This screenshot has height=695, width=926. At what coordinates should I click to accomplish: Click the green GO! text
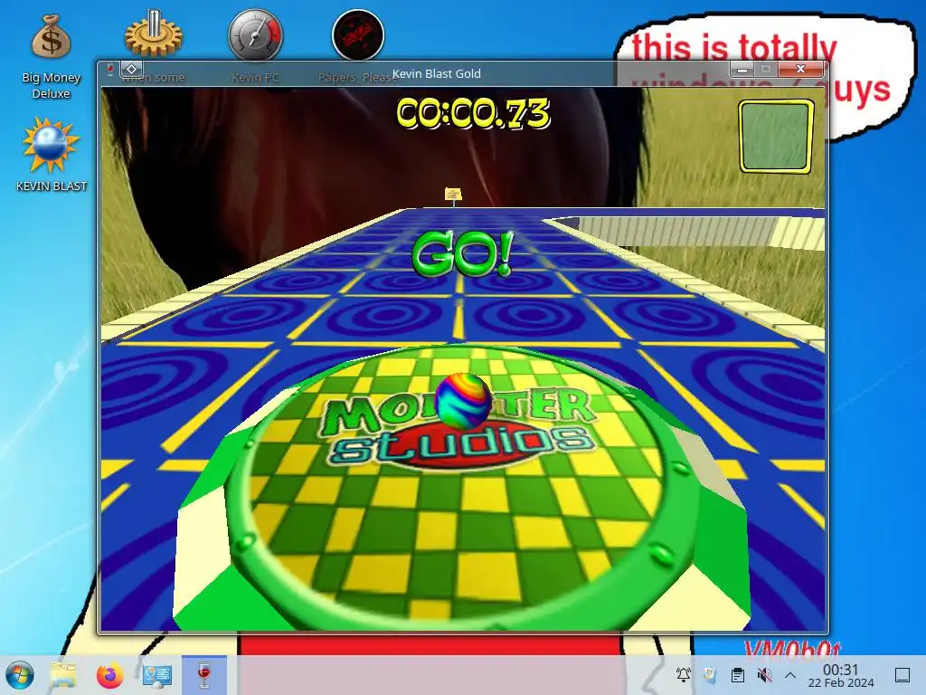click(462, 254)
